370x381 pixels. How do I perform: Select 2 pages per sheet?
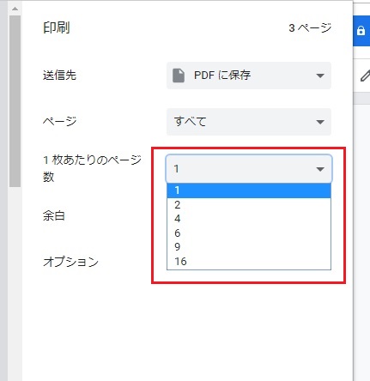pyautogui.click(x=249, y=205)
